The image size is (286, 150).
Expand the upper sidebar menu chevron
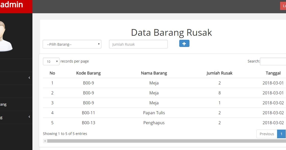pyautogui.click(x=29, y=78)
